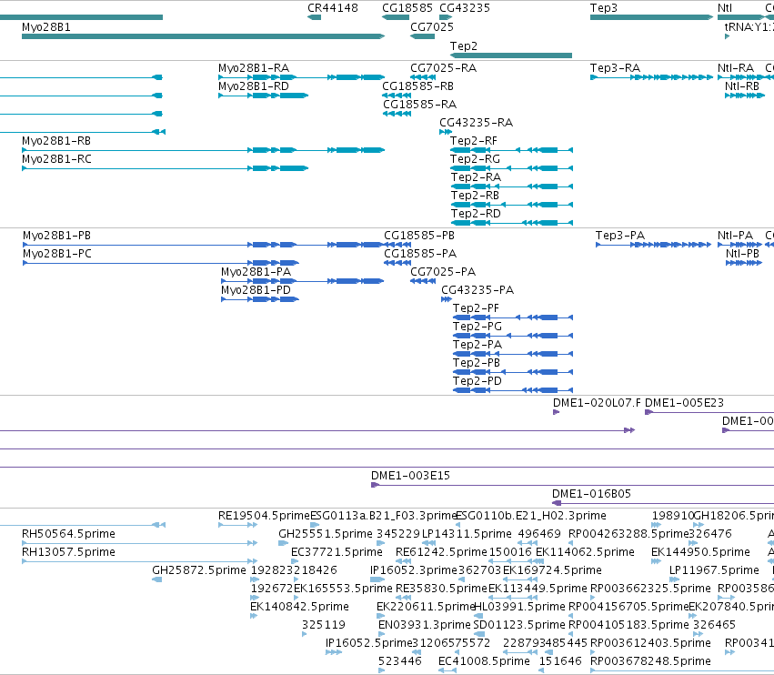The width and height of the screenshot is (774, 675).
Task: Click the Tep2-RB transcript label
Action: [475, 195]
